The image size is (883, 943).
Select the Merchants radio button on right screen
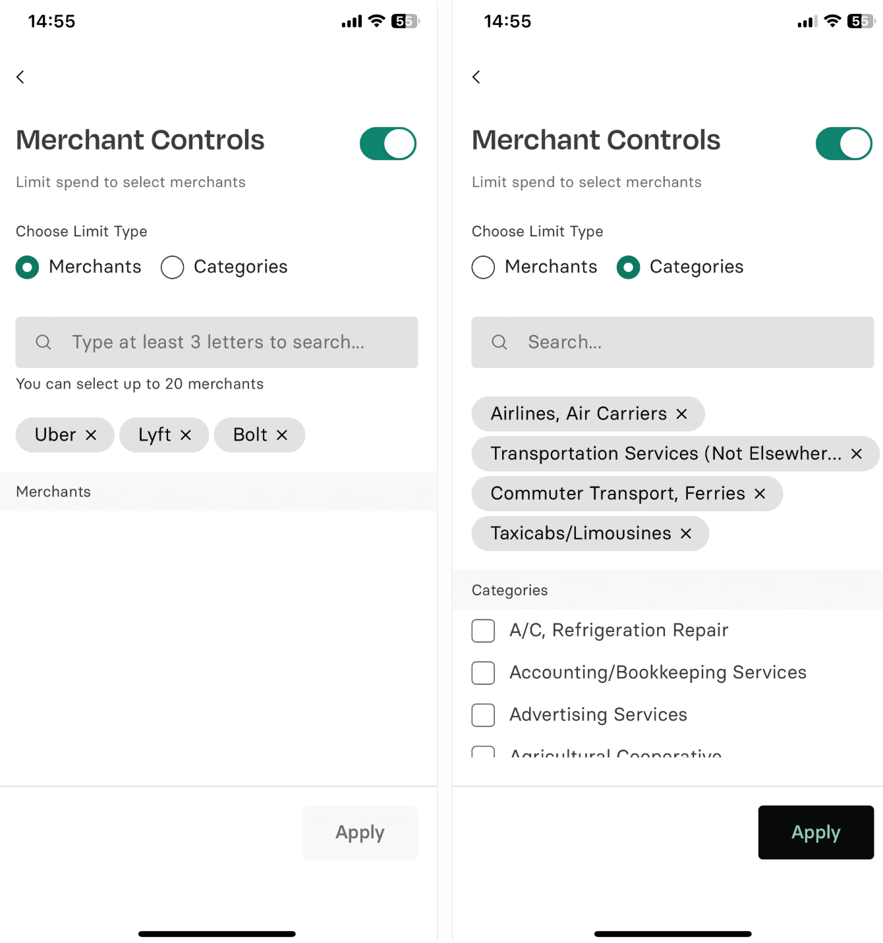click(483, 267)
